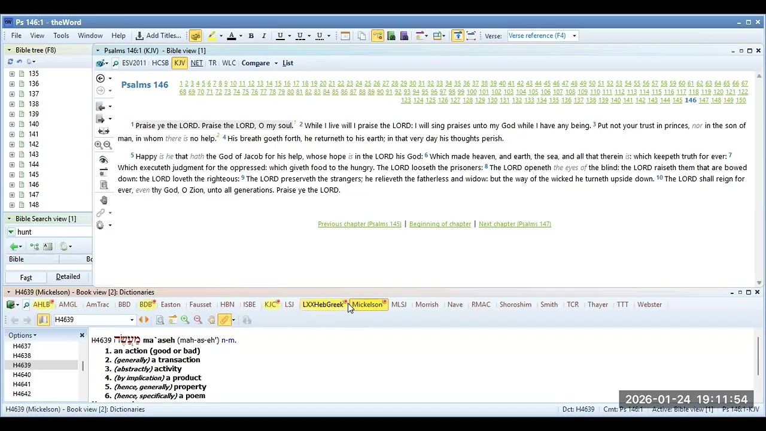The image size is (766, 431).
Task: Open Next chapter (Psalms 147) link
Action: click(515, 224)
